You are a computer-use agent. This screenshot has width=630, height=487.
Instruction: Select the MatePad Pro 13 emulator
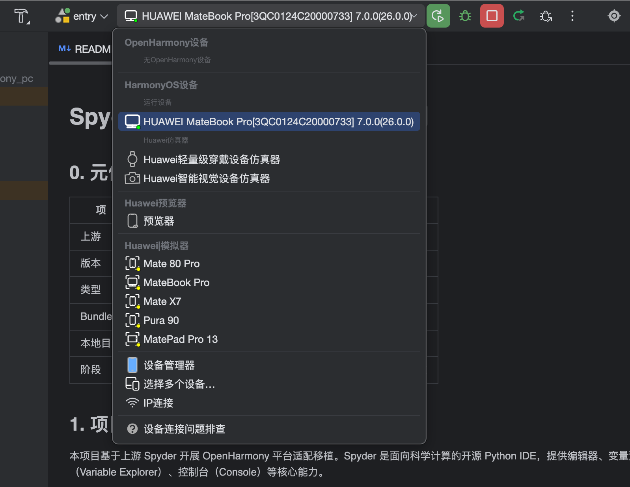[x=269, y=339]
